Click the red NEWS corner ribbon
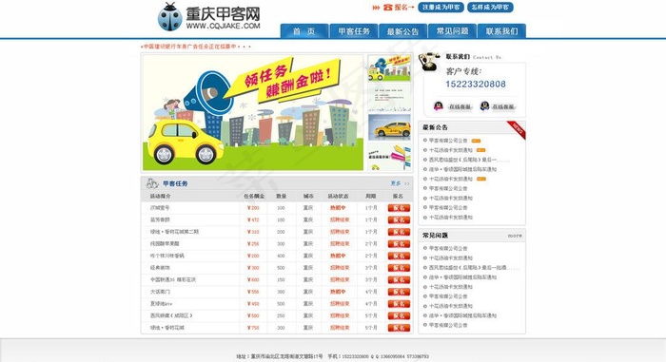Screen dimensions: 666x362 517,129
